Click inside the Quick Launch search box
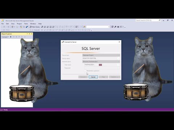 (x=147, y=20)
